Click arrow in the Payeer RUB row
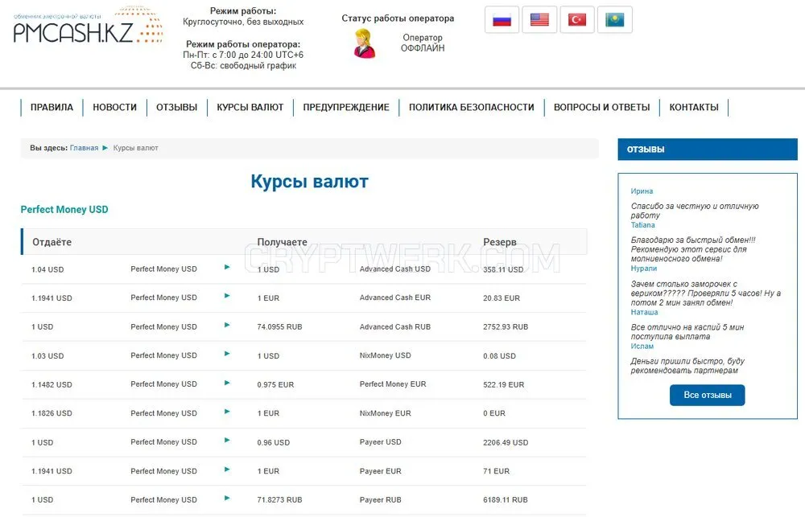This screenshot has width=805, height=517. 227,499
